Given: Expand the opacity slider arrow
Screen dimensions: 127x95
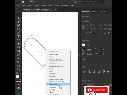Looking at the screenshot, I should 103,54.
